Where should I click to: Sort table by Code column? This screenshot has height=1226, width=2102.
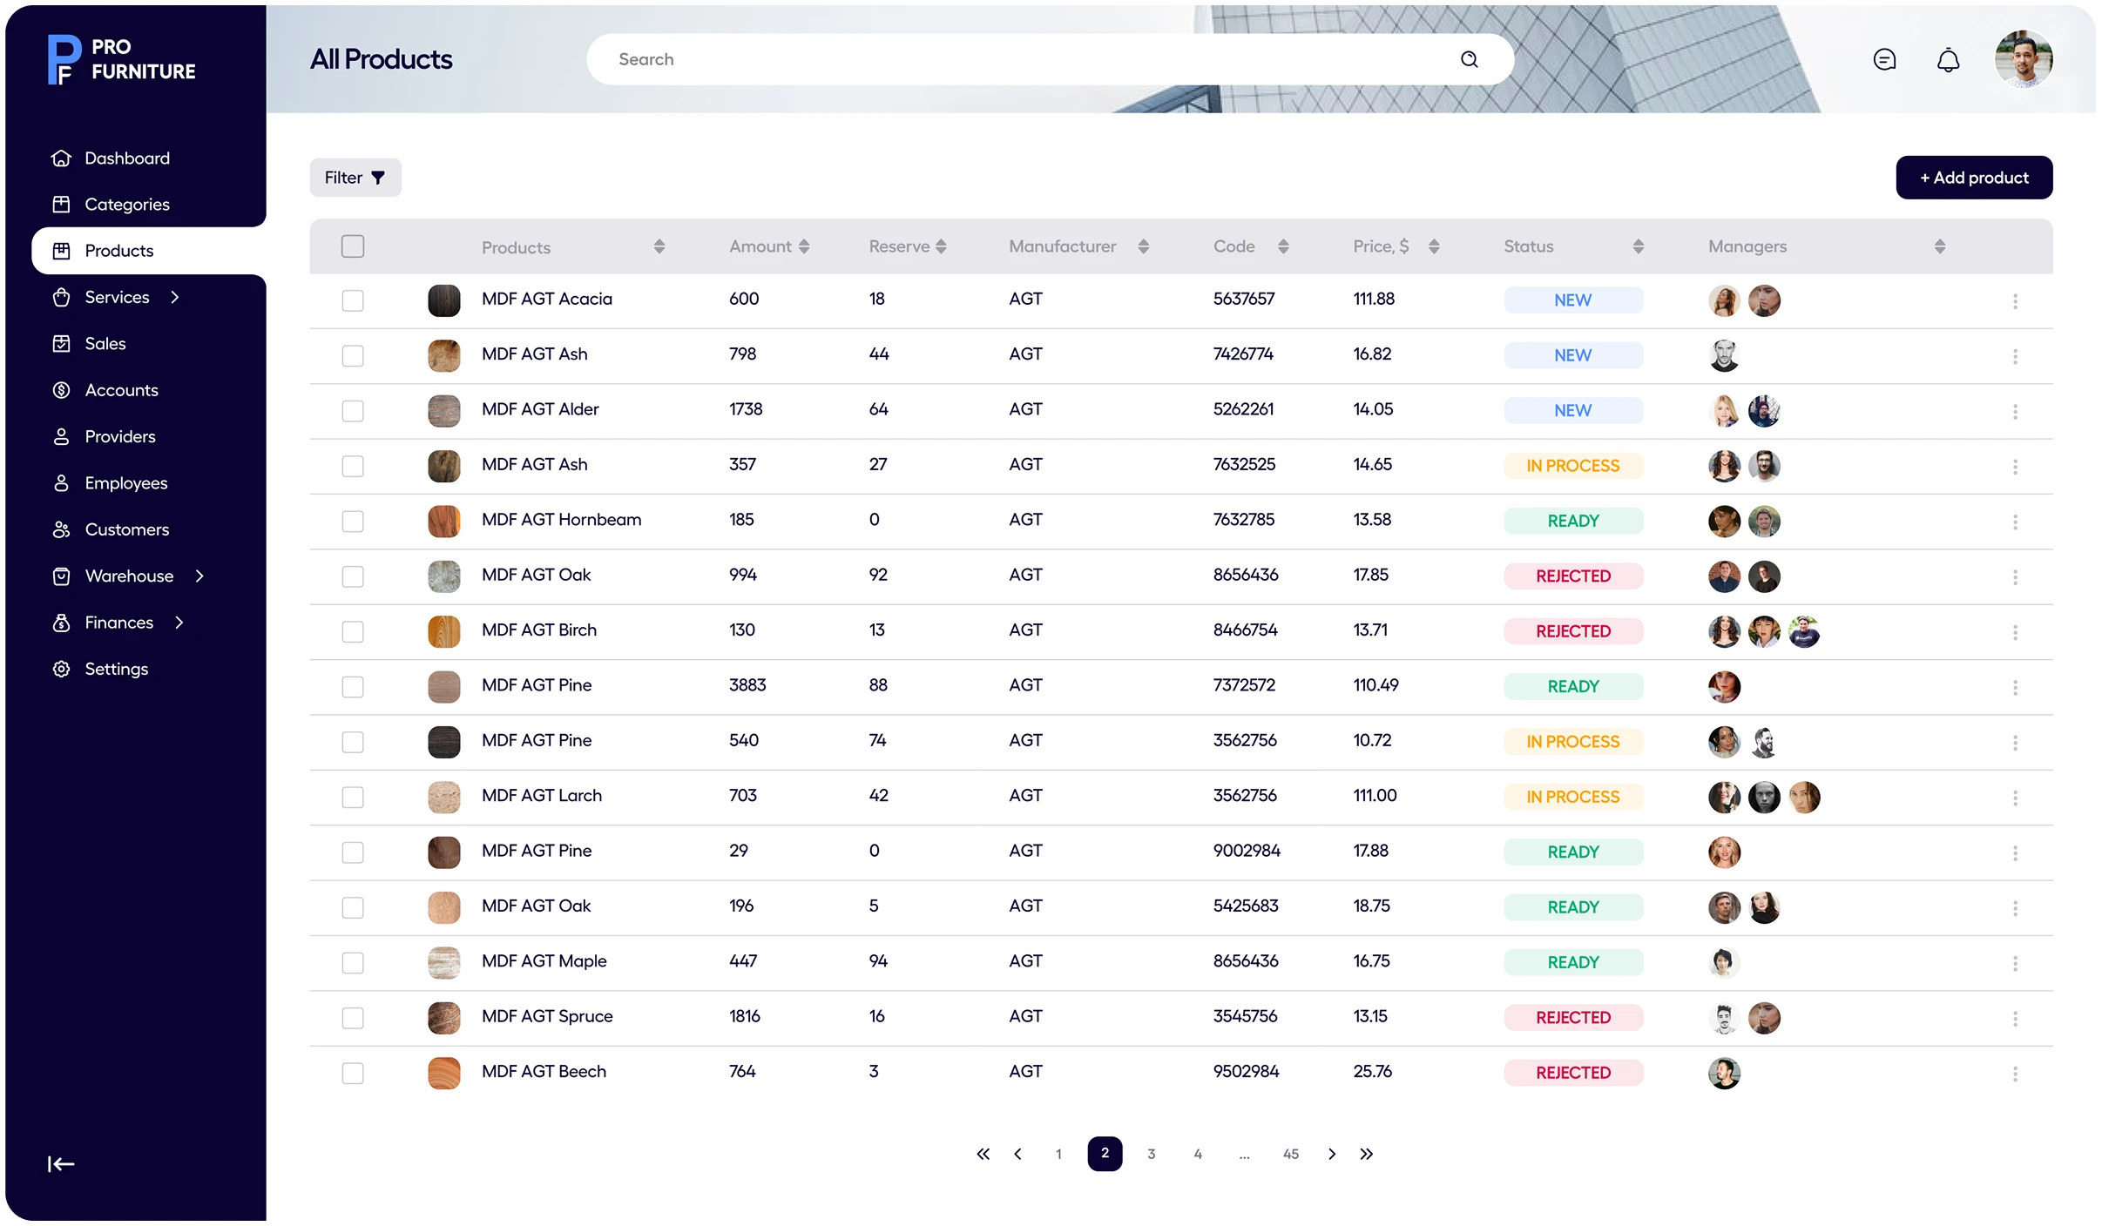1282,246
